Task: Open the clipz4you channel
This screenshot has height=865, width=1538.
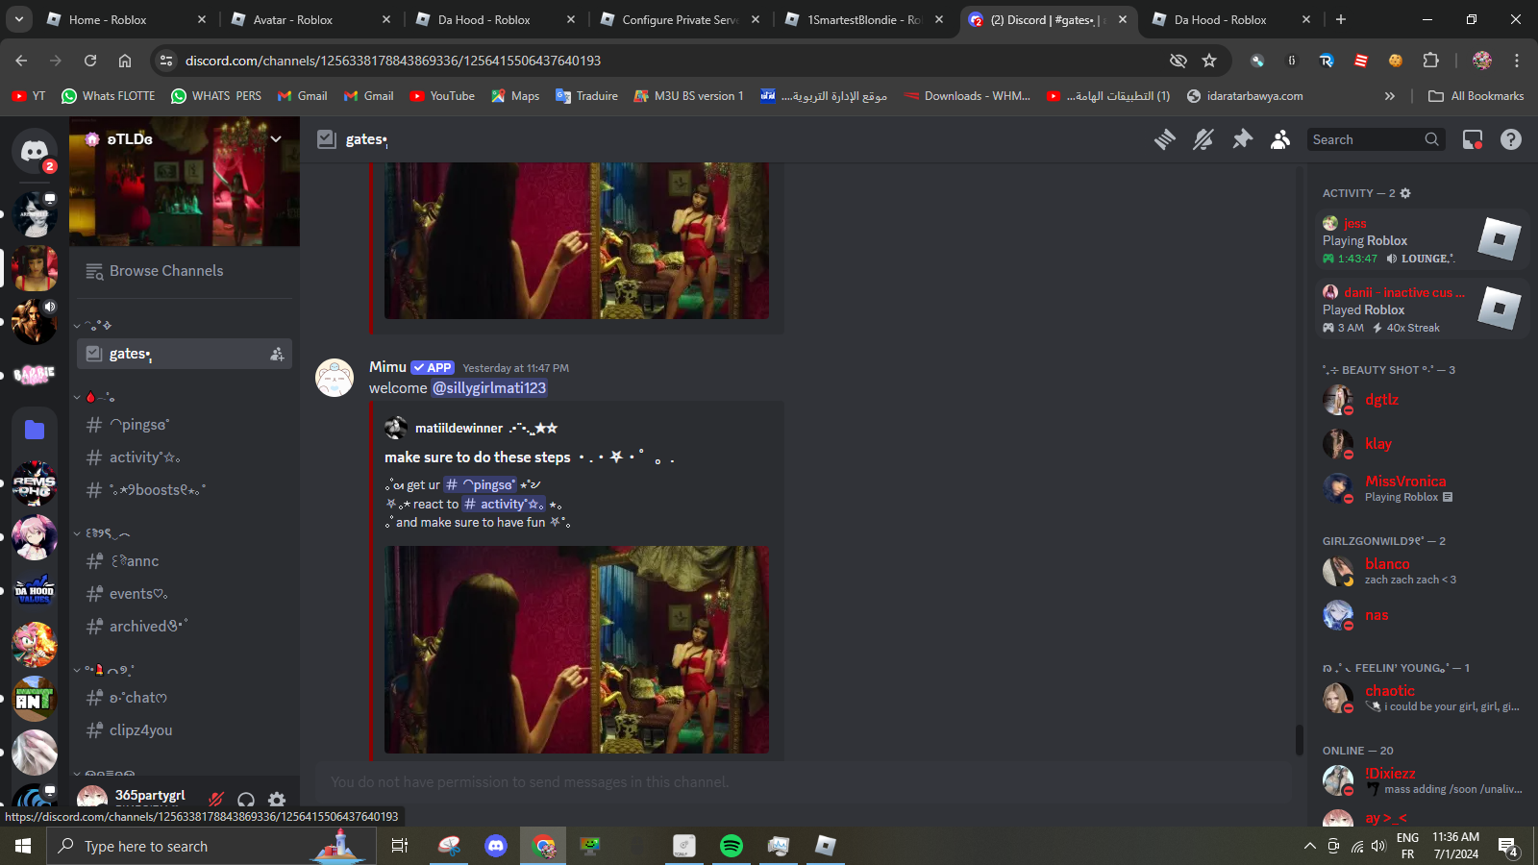Action: (185, 730)
